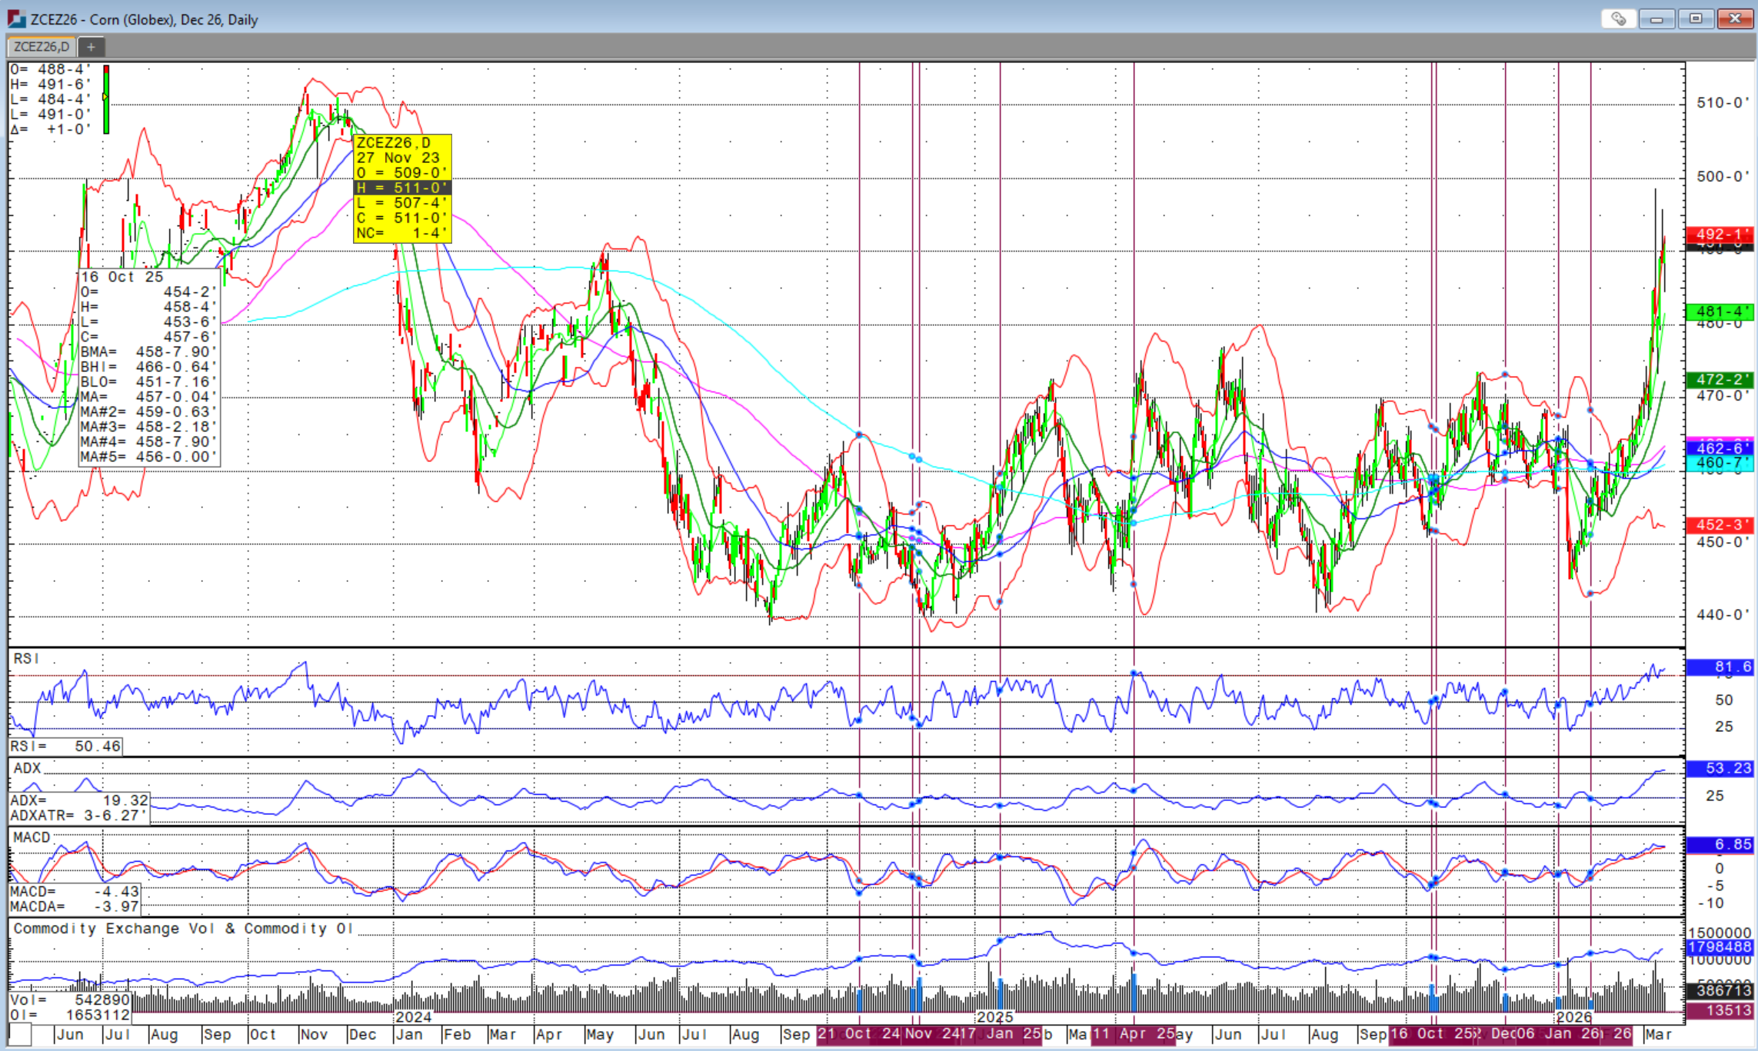The image size is (1758, 1051).
Task: Select the 16 Oct 25 date marker
Action: [x=1430, y=1034]
